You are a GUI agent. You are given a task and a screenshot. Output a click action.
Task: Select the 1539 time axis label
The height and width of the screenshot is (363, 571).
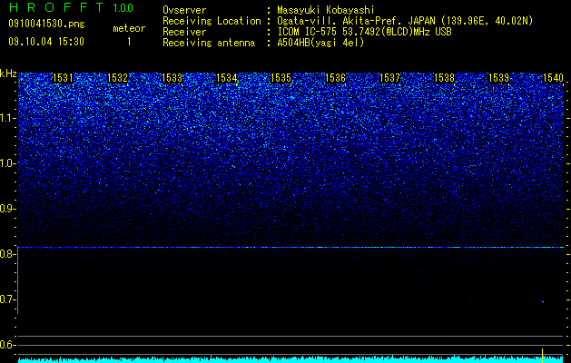click(499, 78)
